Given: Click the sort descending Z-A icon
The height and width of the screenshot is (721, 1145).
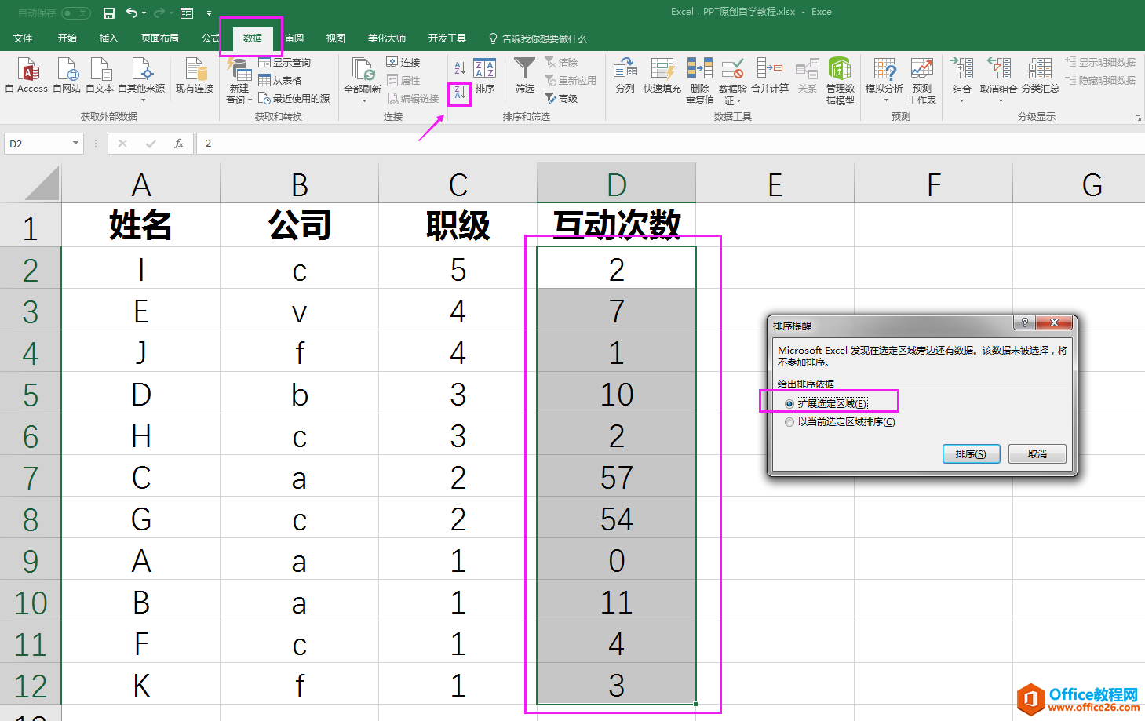Looking at the screenshot, I should click(460, 93).
